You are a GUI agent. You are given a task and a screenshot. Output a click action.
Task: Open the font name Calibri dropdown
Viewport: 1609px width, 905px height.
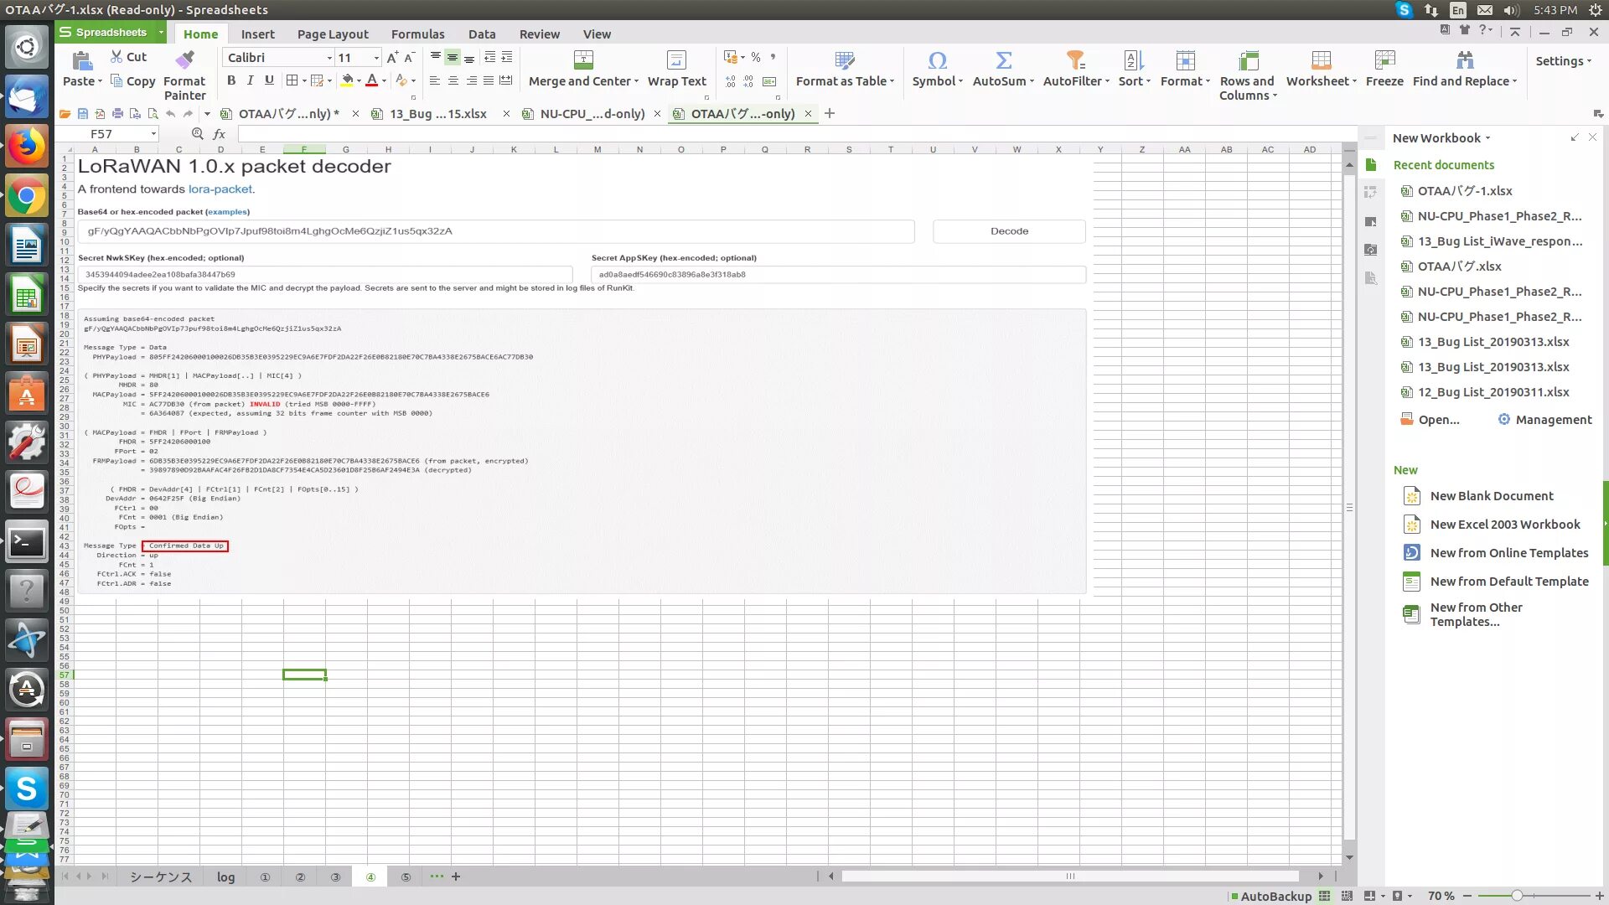[329, 58]
